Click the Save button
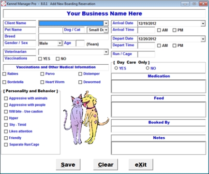This screenshot has height=174, width=209. coord(68,164)
